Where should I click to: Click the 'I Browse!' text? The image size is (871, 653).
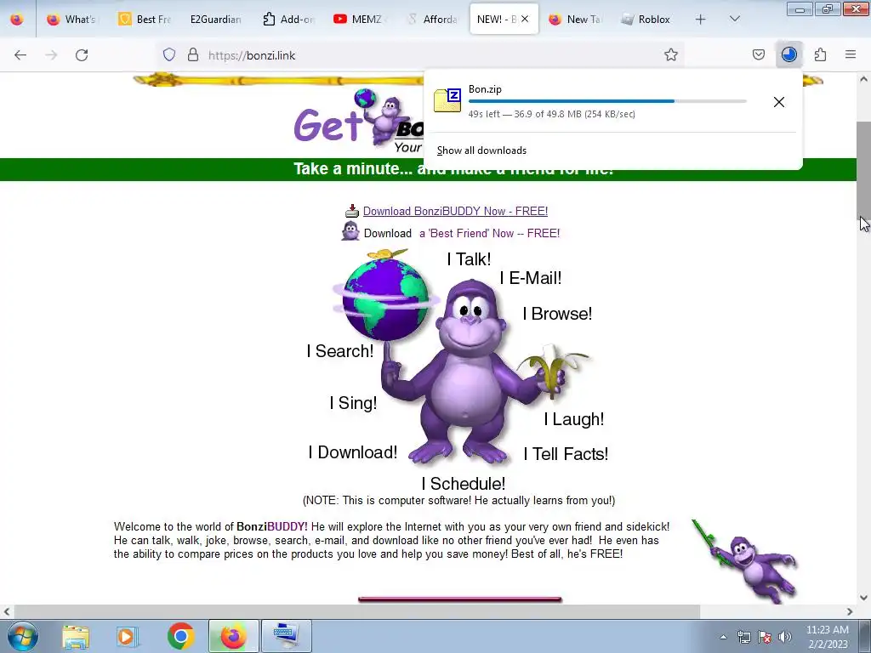pos(557,314)
